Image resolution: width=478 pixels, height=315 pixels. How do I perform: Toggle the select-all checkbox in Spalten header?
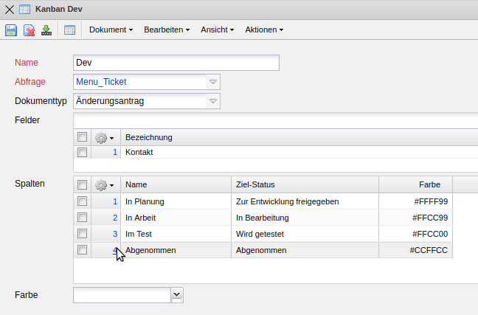click(83, 184)
